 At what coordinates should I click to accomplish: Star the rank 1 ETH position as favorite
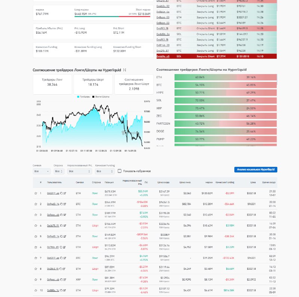coord(36,193)
